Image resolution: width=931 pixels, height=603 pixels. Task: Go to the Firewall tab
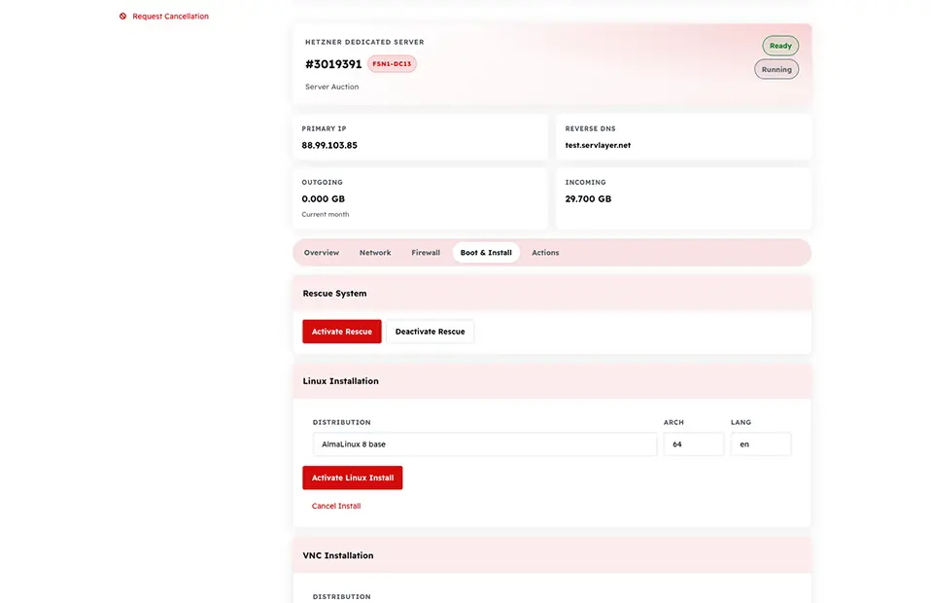coord(426,253)
